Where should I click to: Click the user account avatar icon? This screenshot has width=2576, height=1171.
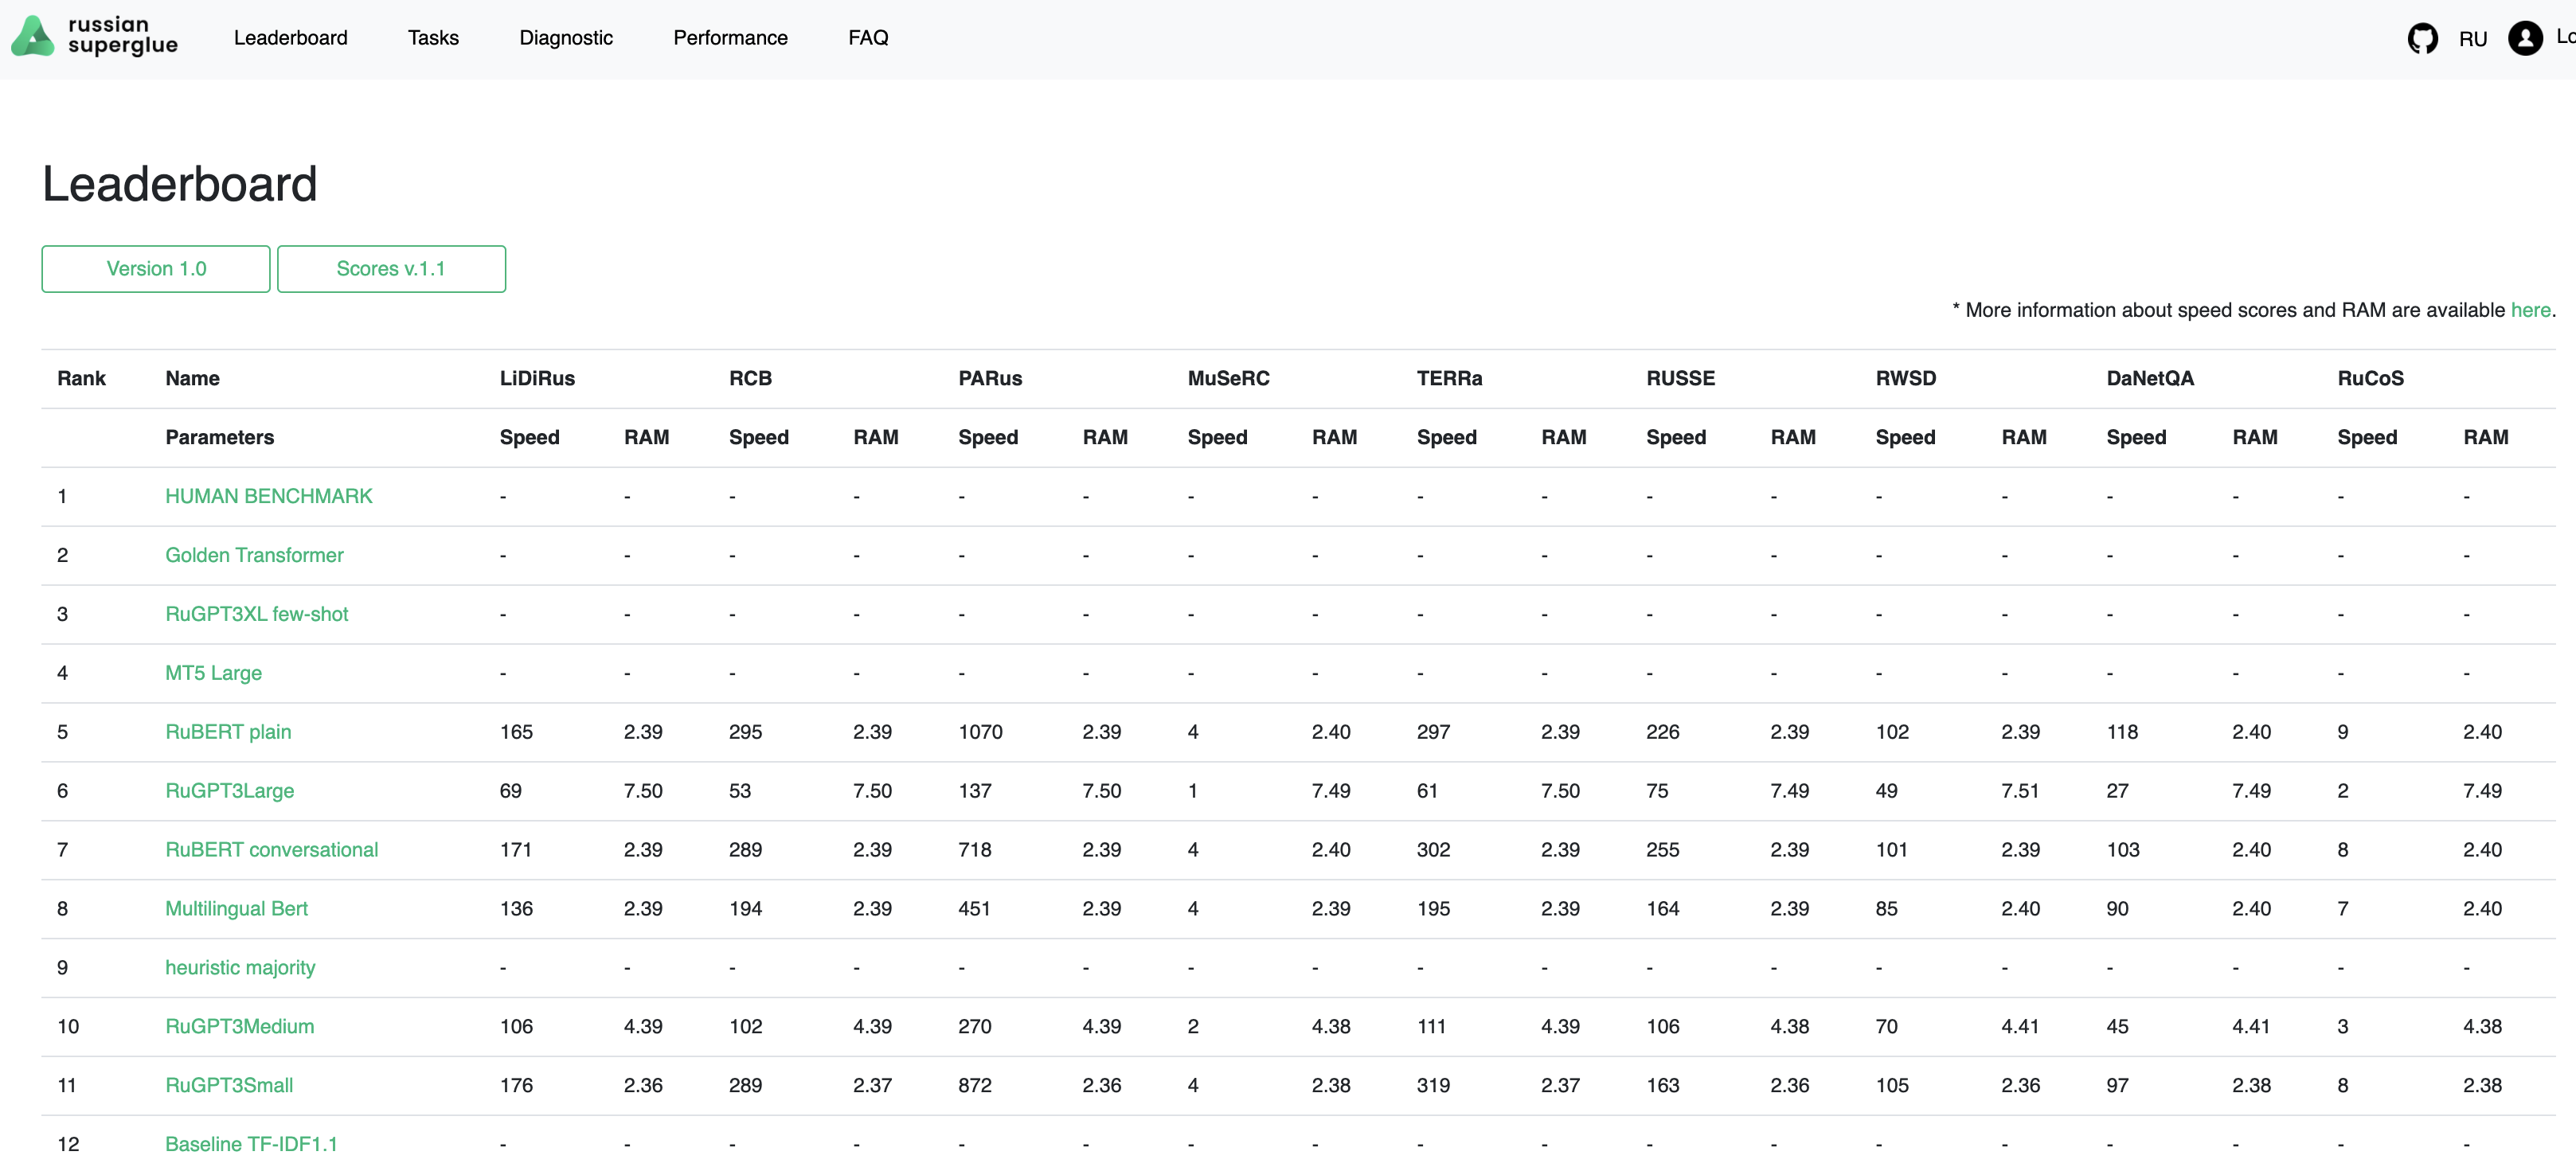coord(2524,39)
